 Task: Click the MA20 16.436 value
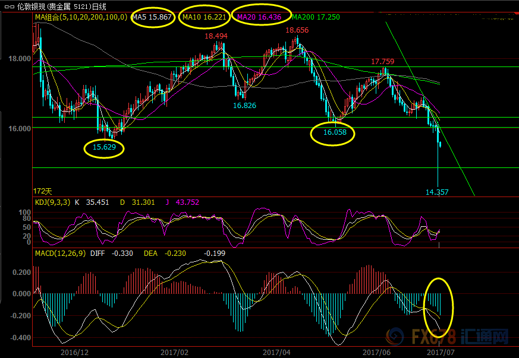(x=259, y=17)
